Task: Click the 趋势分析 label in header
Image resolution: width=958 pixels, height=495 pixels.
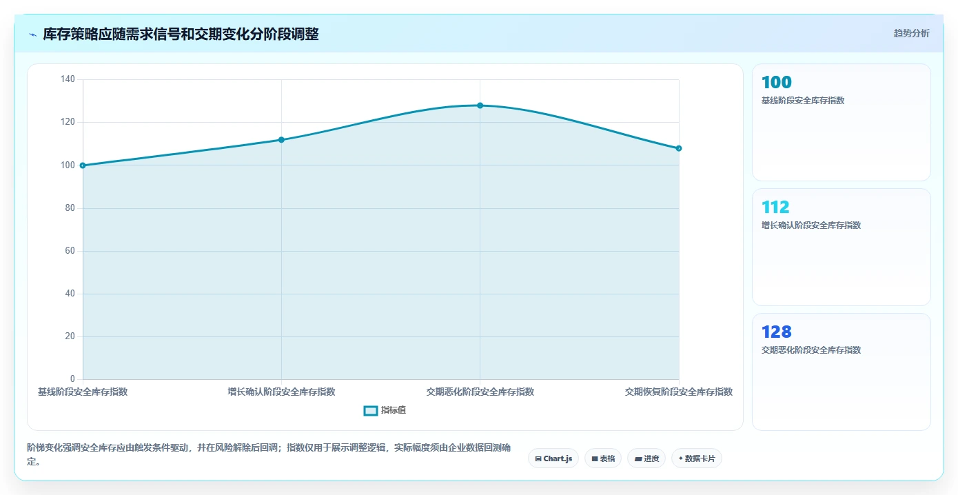Action: 911,33
